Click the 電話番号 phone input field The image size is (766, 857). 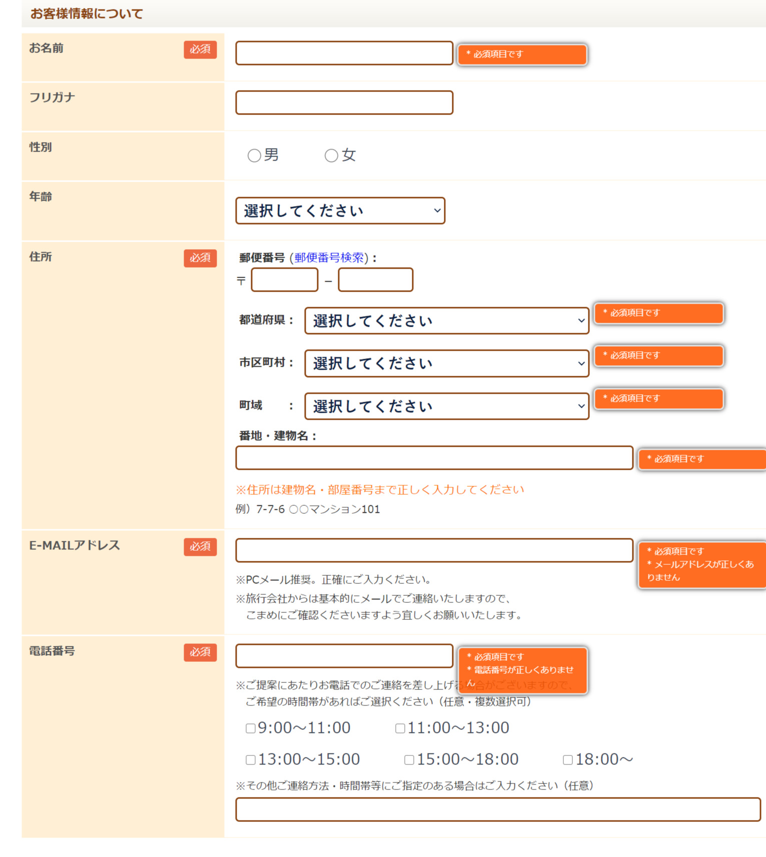[x=344, y=656]
